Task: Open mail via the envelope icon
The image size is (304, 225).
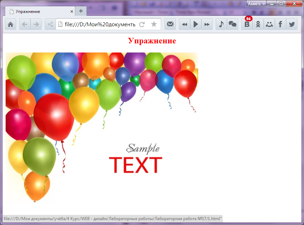Action: point(170,24)
